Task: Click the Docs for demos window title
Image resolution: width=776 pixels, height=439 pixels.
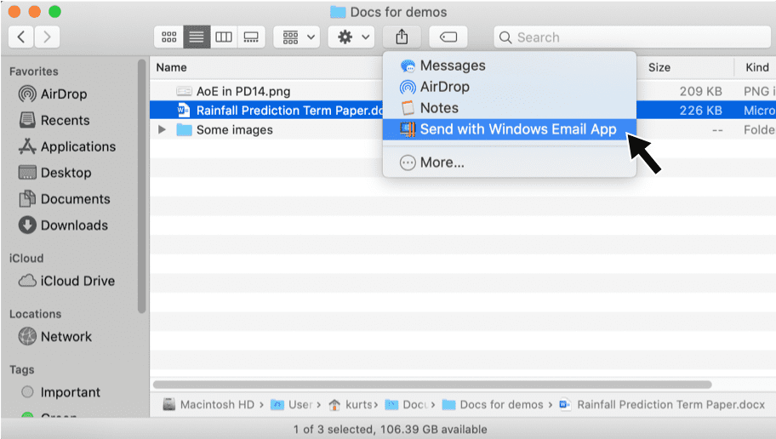Action: tap(389, 12)
